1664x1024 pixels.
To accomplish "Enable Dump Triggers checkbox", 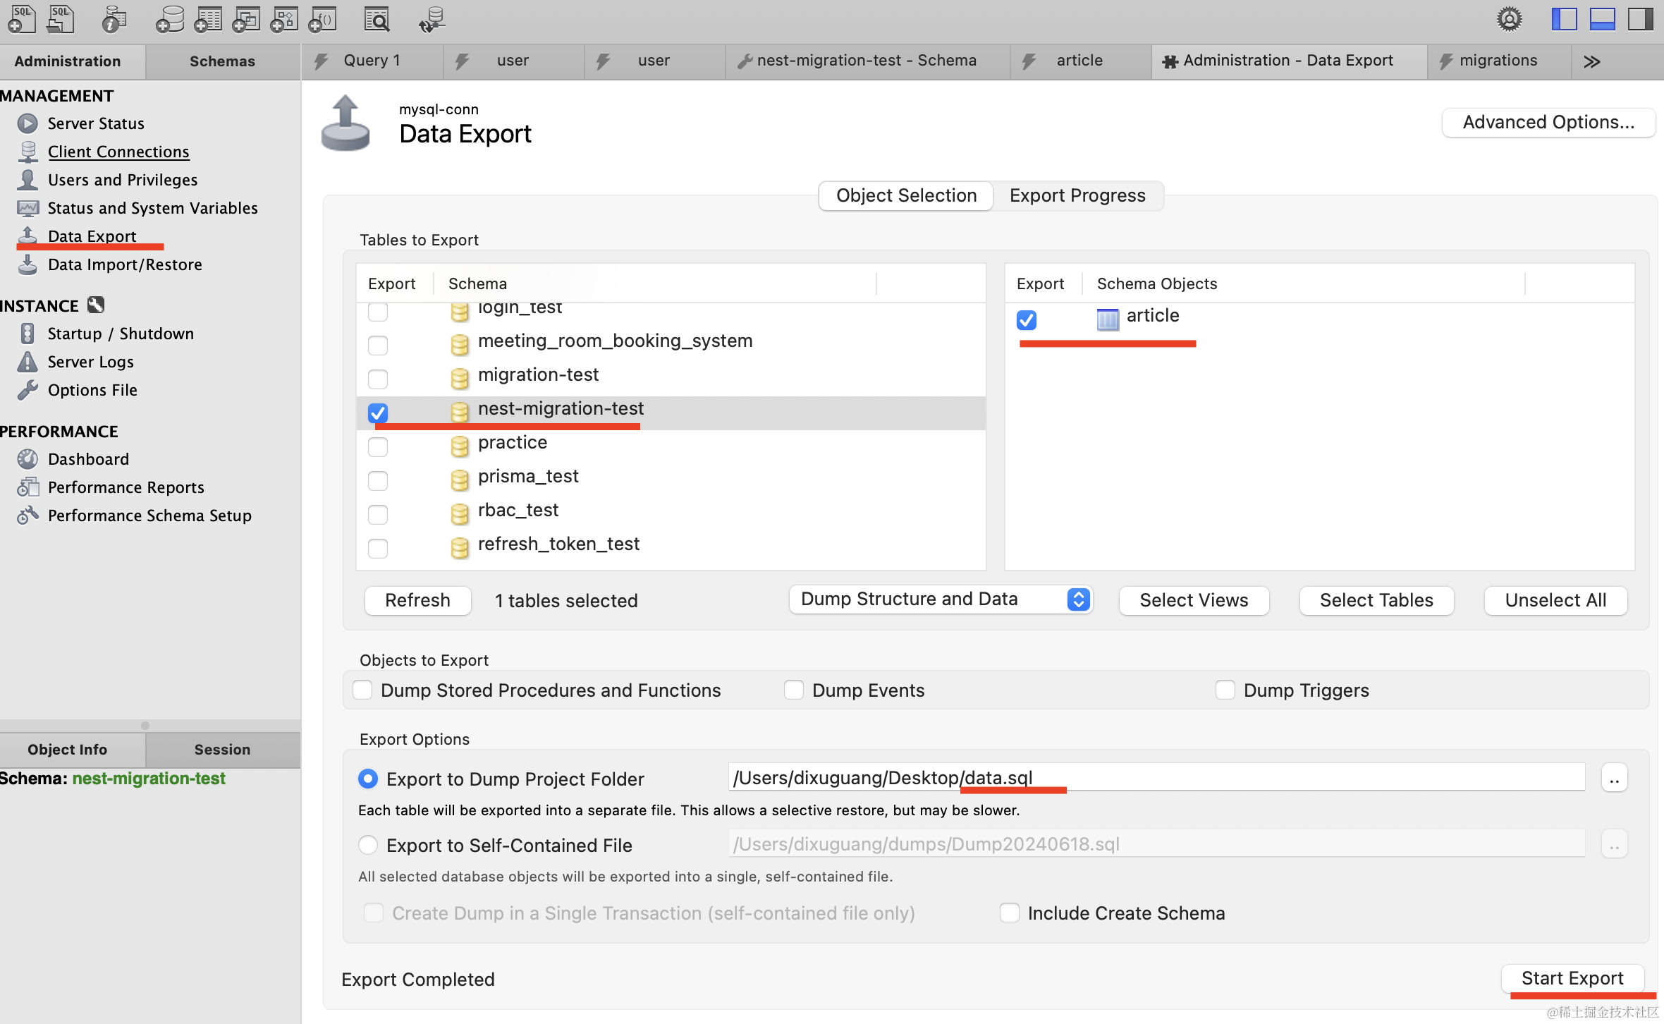I will point(1225,690).
